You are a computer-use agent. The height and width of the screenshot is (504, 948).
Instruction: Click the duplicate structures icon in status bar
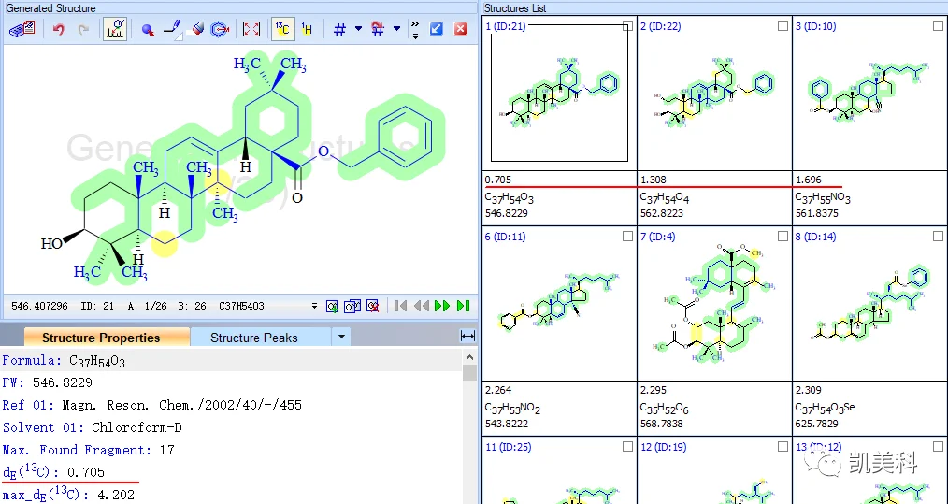point(352,306)
